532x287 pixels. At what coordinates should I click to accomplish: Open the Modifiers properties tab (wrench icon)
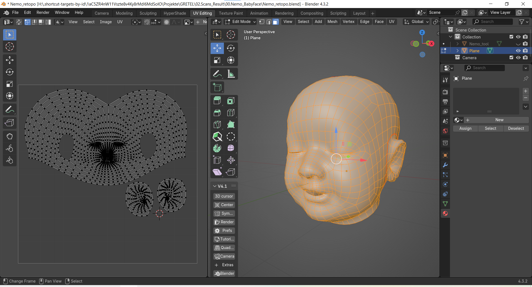coord(445,165)
